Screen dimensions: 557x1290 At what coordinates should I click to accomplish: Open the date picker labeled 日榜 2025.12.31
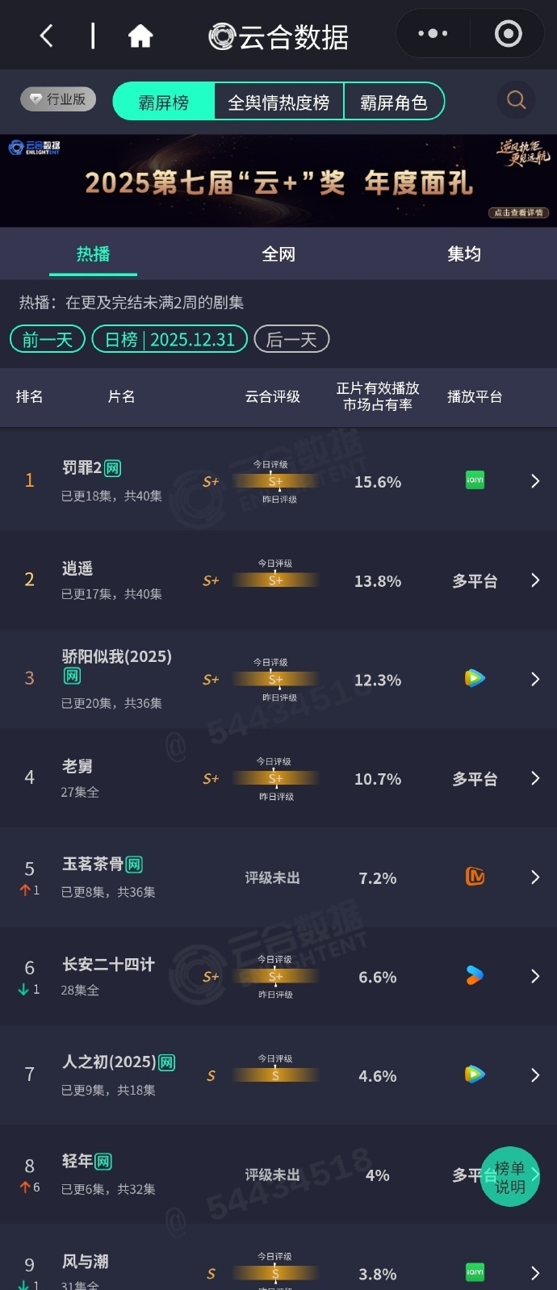point(169,339)
